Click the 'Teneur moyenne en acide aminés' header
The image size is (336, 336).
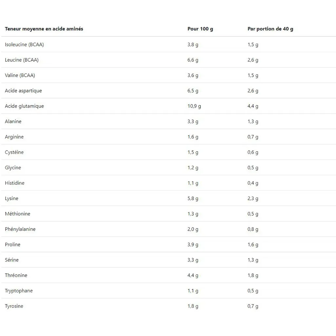click(44, 29)
